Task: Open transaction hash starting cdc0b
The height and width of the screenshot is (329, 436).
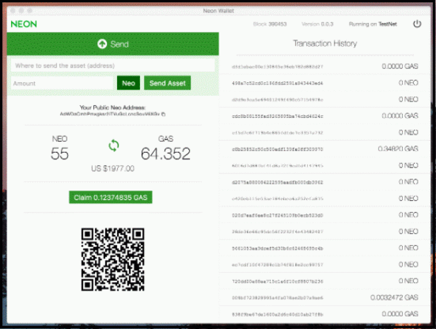Action: [277, 116]
